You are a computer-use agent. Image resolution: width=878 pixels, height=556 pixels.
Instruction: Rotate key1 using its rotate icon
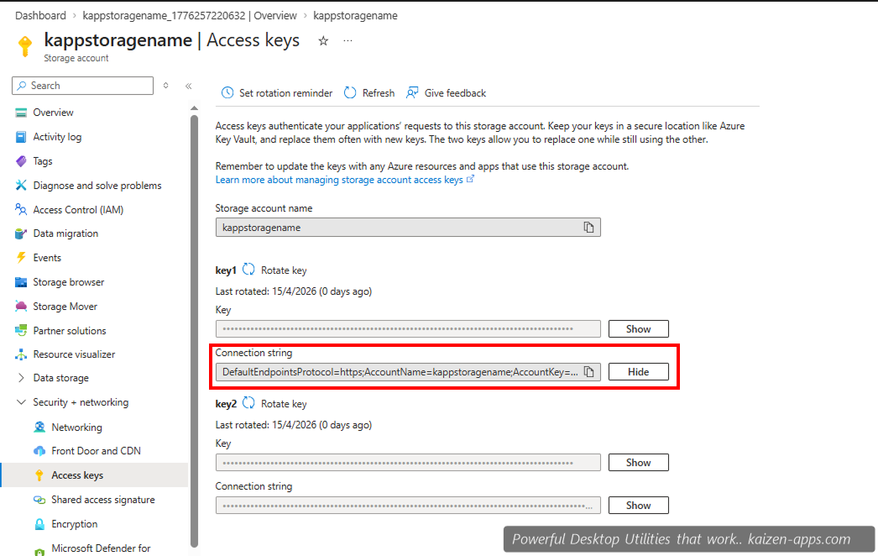(x=247, y=270)
